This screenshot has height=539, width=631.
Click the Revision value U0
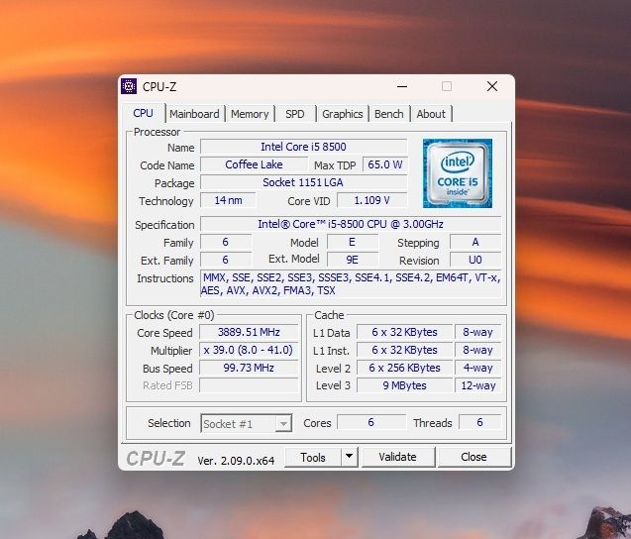475,260
